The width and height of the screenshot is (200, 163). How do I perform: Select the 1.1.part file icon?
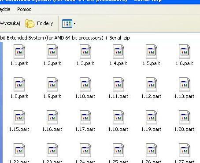[x=19, y=51]
